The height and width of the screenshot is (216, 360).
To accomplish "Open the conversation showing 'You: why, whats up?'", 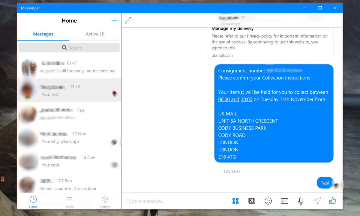I will tap(69, 138).
